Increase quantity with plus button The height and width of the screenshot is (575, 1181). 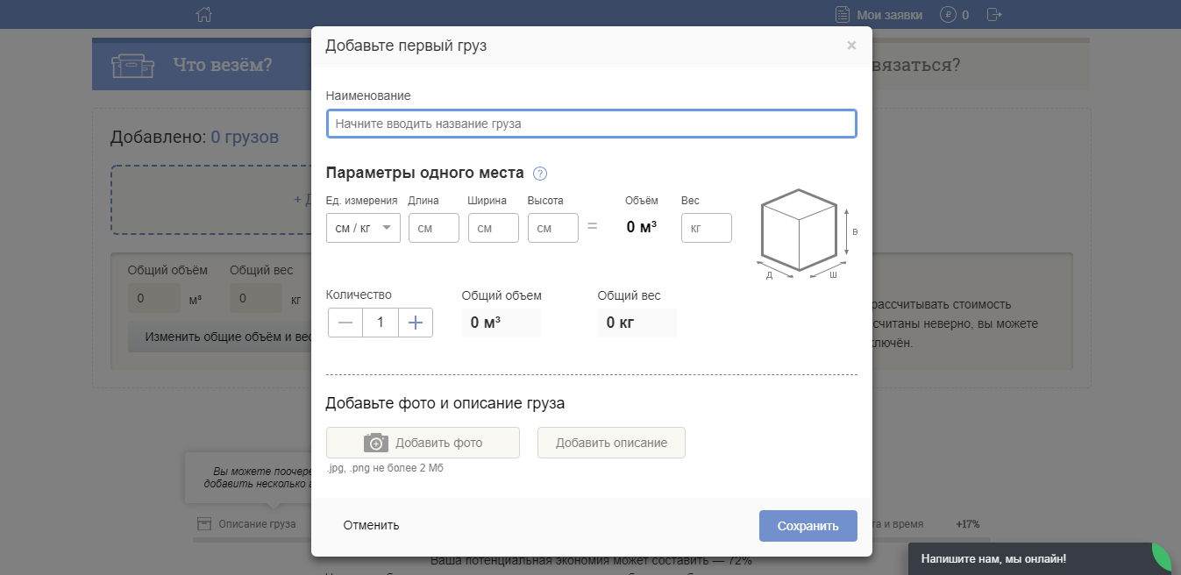(416, 323)
